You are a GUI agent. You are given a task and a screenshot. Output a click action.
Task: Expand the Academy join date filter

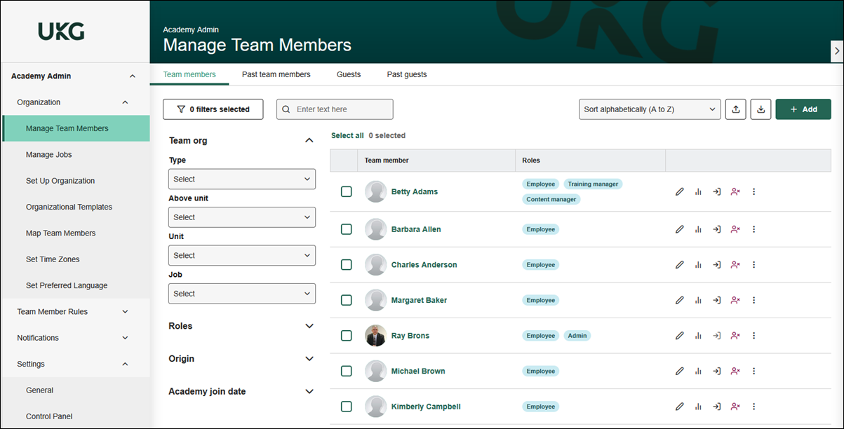pos(309,392)
